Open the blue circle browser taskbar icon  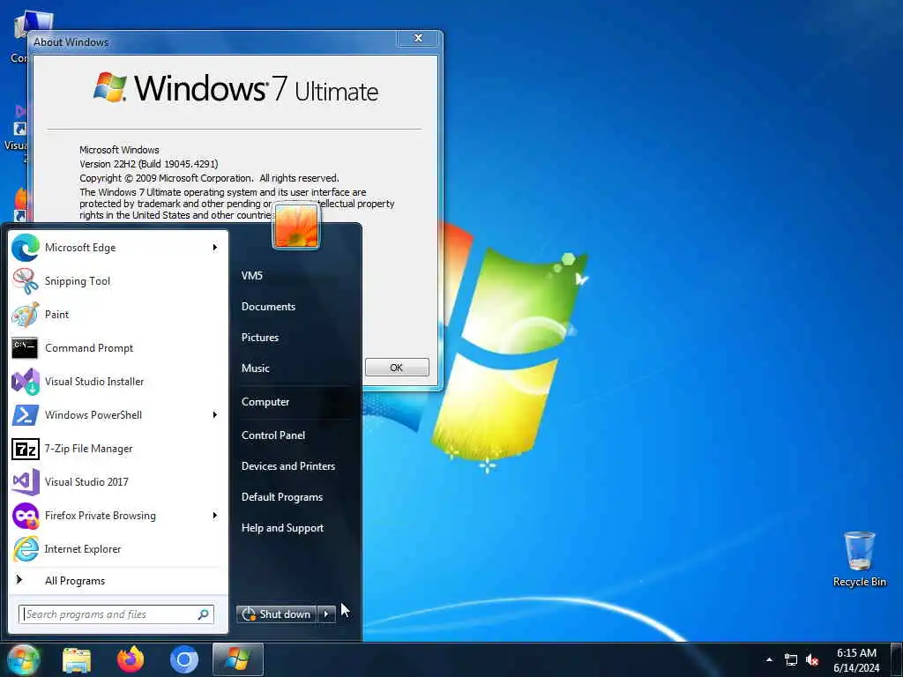[184, 659]
